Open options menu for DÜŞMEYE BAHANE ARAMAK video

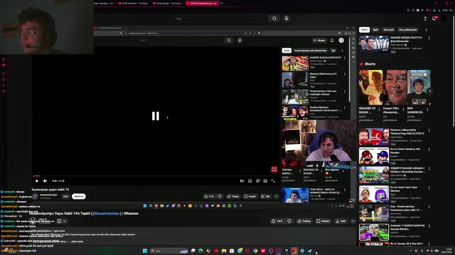(x=429, y=168)
